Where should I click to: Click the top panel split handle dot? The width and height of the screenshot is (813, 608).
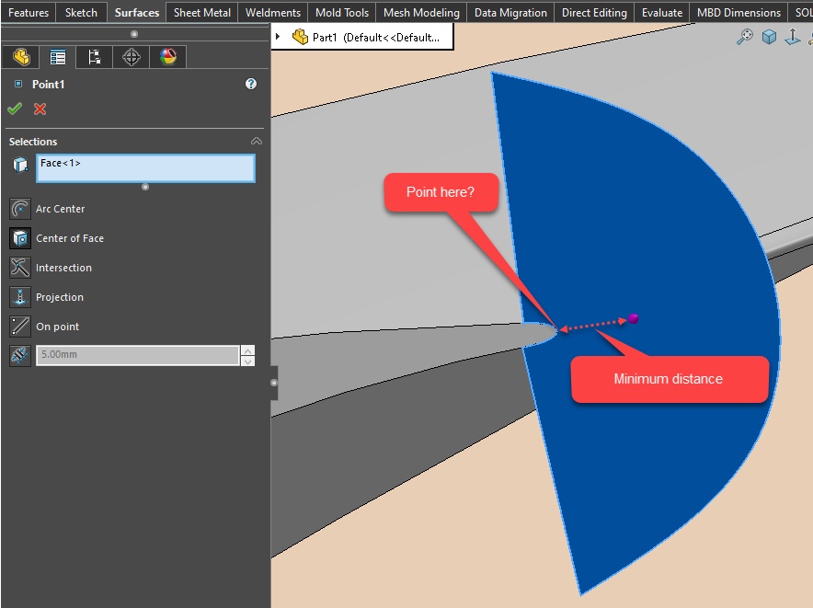pyautogui.click(x=134, y=34)
